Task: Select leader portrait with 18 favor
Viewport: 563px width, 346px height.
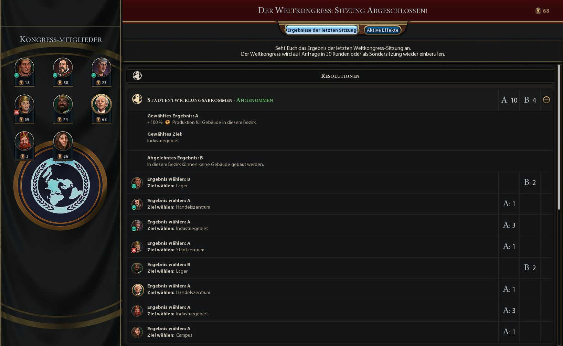Action: tap(24, 67)
